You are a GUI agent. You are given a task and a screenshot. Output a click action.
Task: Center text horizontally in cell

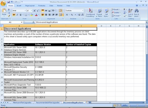tap(46, 15)
